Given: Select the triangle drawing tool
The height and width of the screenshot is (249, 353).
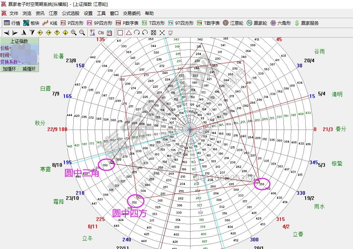Looking at the screenshot, I should 129,33.
